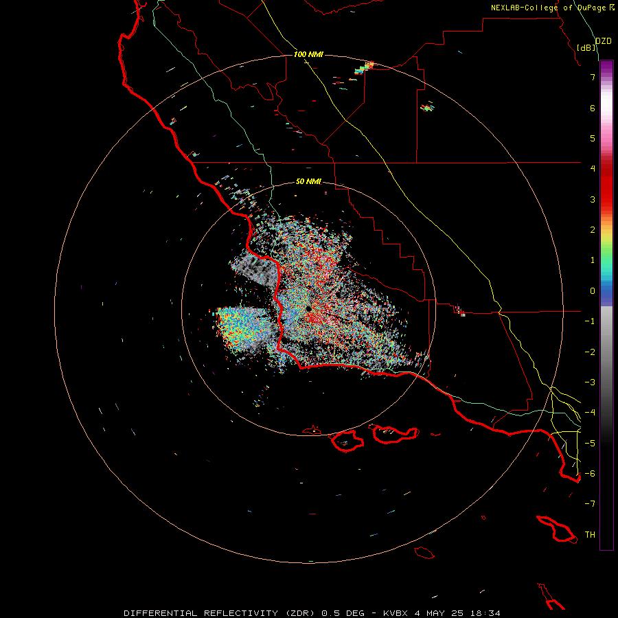Click the DZD product label above the legend

(x=604, y=41)
